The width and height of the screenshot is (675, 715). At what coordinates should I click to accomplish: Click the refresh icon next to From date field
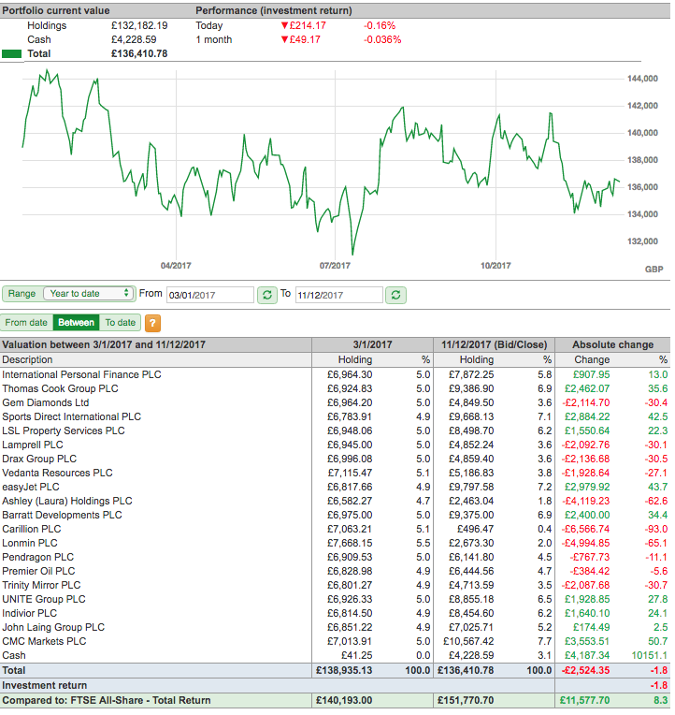point(266,295)
